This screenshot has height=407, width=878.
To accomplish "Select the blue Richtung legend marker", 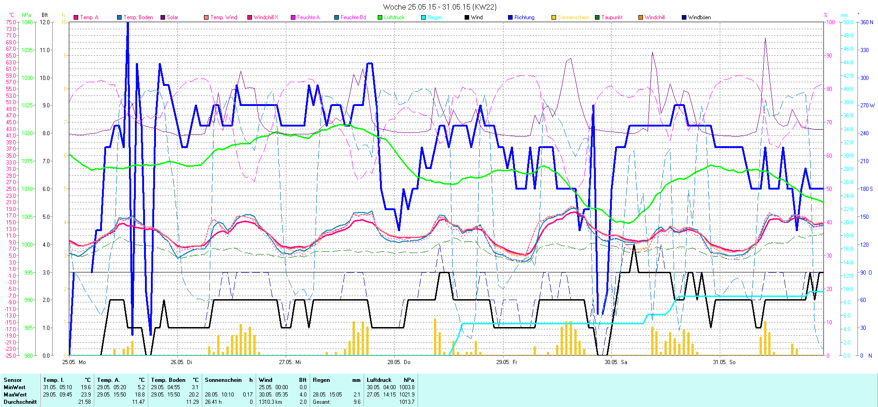I will pos(510,17).
